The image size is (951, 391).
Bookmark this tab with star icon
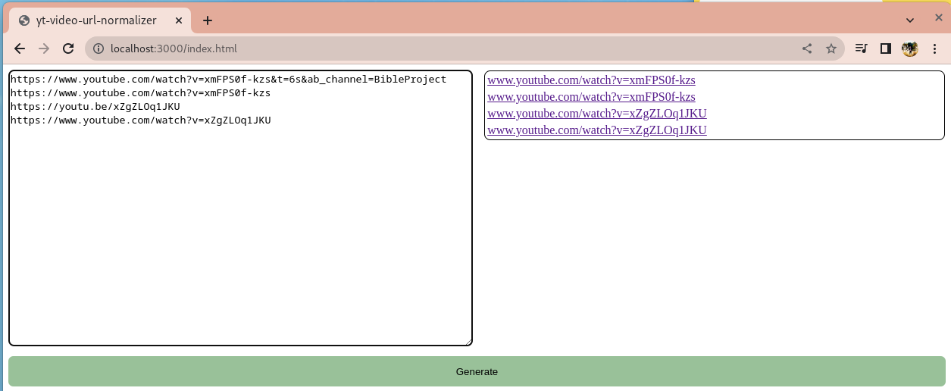831,48
